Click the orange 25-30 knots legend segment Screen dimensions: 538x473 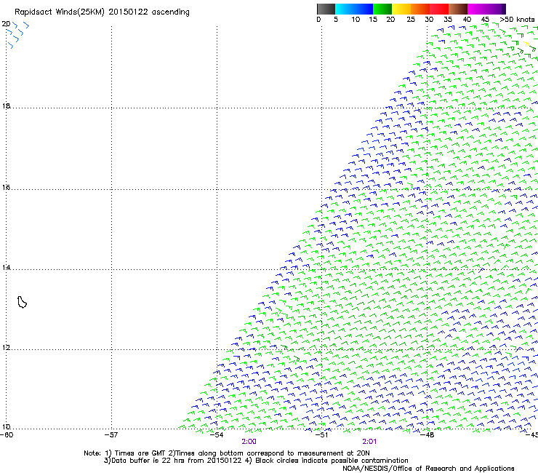420,9
